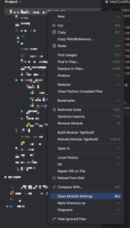Click the Copy icon in the menu
This screenshot has height=228, width=130.
(54, 32)
